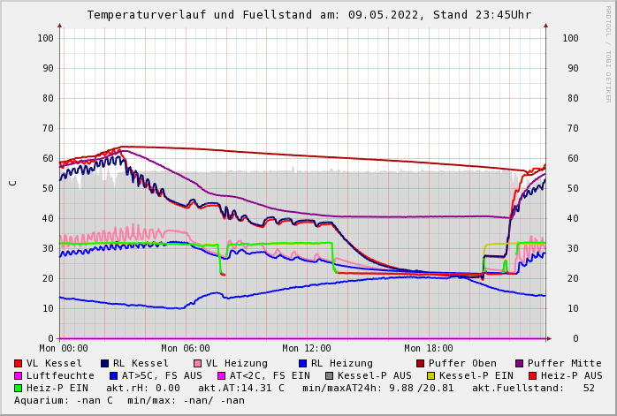
Task: Click the 'AT>5C, FS AUS' legend label
Action: coord(162,375)
